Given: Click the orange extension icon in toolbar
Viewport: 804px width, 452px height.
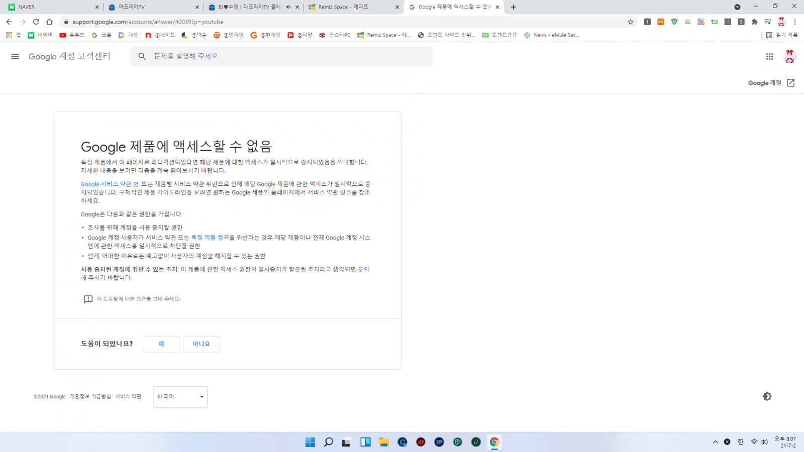Looking at the screenshot, I should [661, 22].
